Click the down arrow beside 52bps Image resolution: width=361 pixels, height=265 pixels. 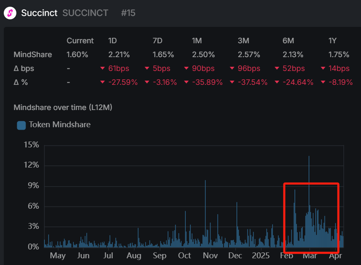[277, 68]
